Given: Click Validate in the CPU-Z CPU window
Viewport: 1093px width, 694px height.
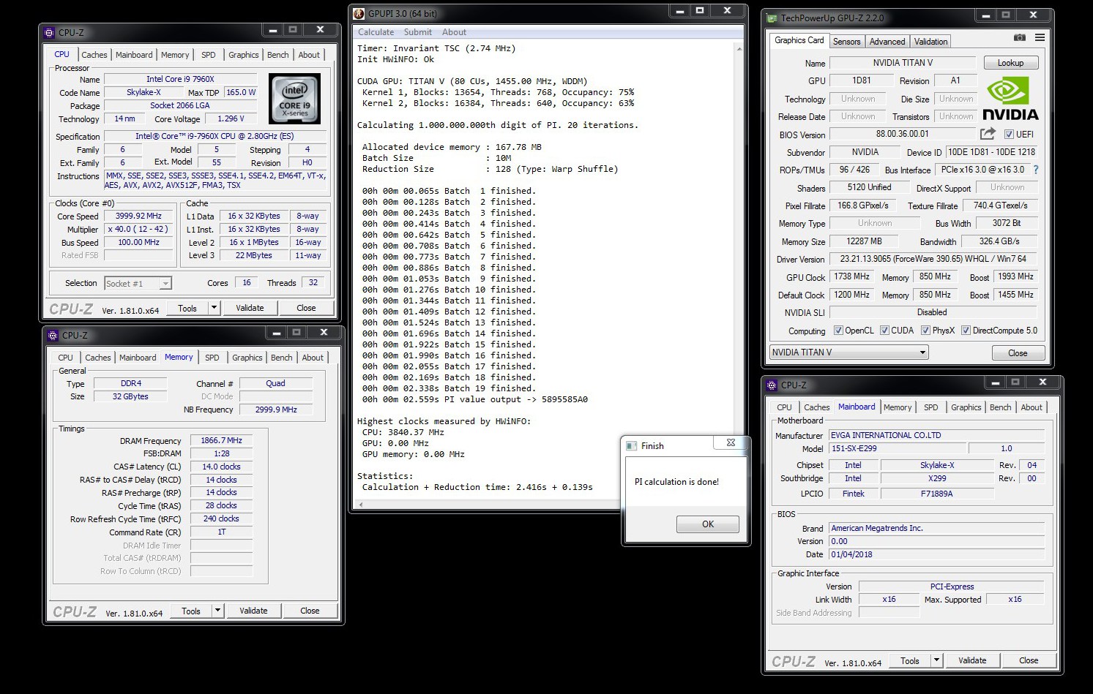Looking at the screenshot, I should tap(250, 308).
